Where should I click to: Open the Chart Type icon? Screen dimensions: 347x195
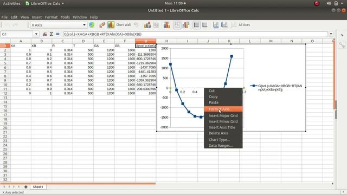(102, 25)
